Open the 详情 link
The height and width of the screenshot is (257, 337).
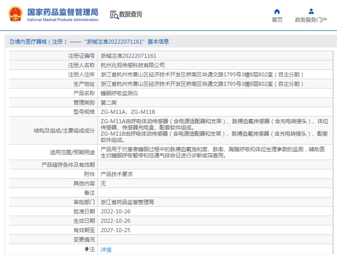106,250
